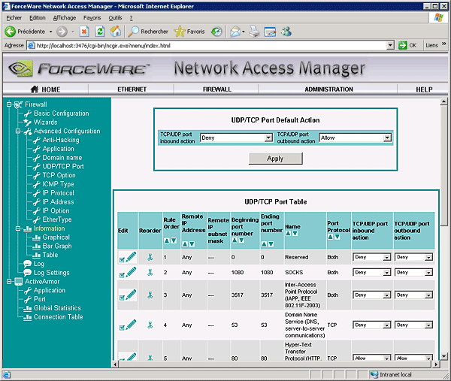This screenshot has height=381, width=451.
Task: Open the Messenger toolbar icon
Action: point(286,32)
